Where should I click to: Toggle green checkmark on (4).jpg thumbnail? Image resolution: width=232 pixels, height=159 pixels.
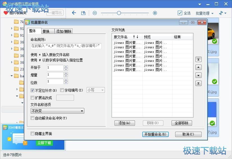click(214, 81)
